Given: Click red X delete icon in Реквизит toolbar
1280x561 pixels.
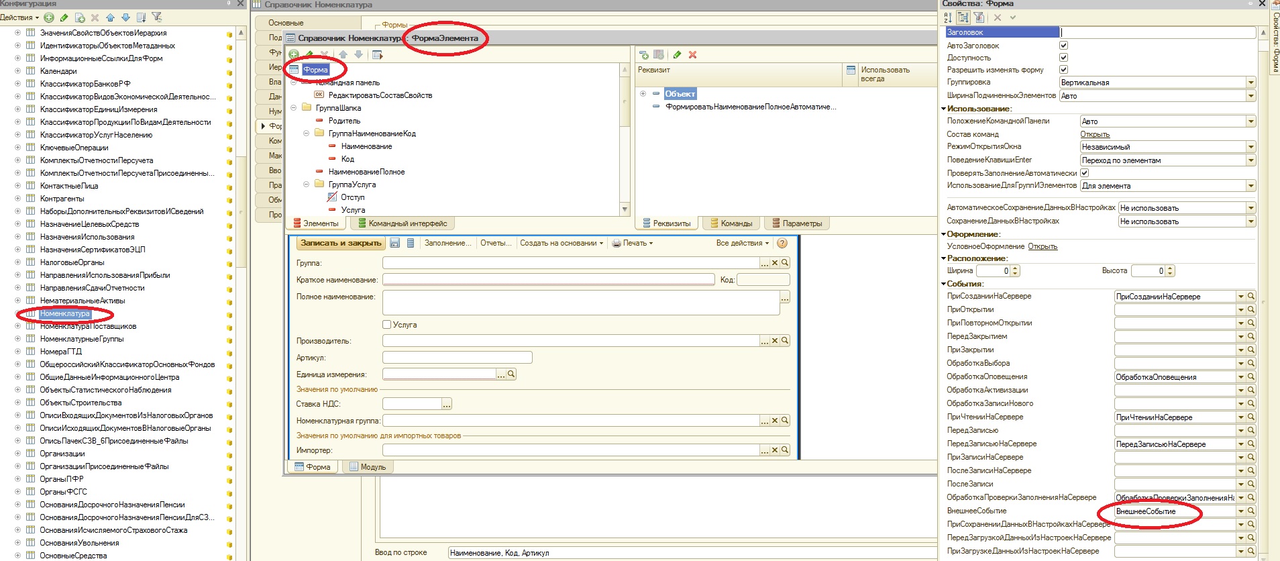Looking at the screenshot, I should point(692,54).
